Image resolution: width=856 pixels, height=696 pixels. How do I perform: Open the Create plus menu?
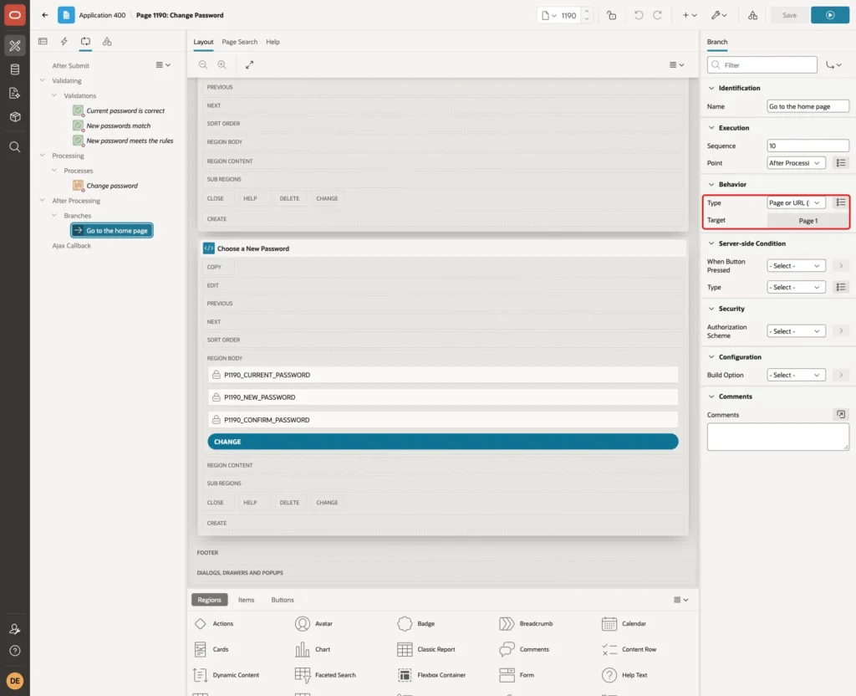click(690, 15)
